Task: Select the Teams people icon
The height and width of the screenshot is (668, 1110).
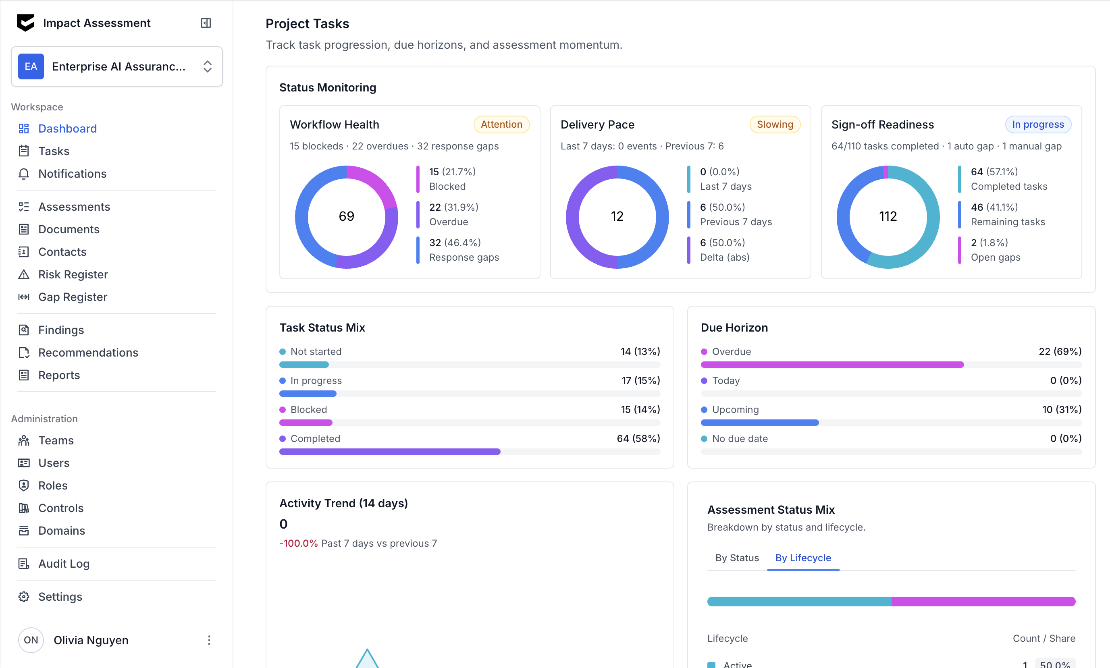Action: [24, 440]
